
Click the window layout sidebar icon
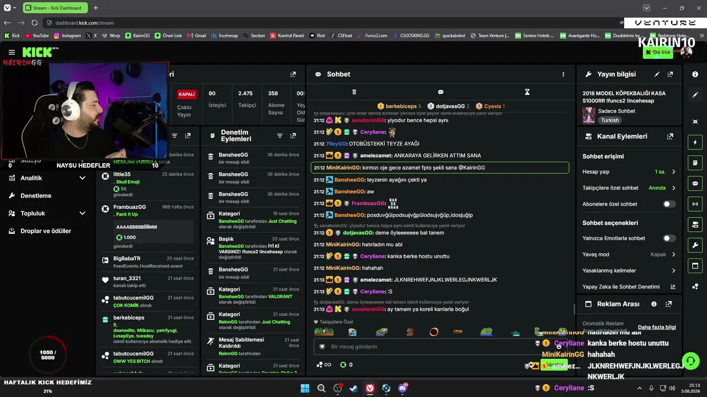coord(695,266)
